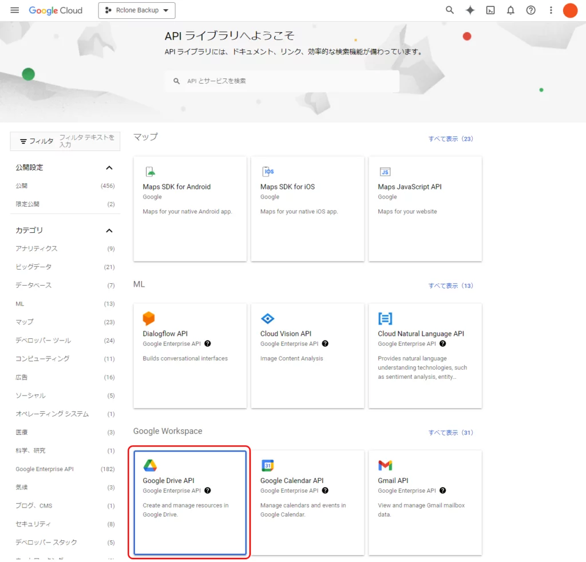
Task: Show all 23 マップ APIs
Action: click(451, 138)
